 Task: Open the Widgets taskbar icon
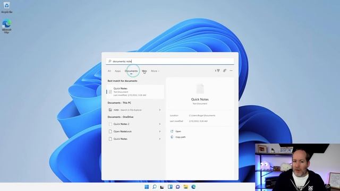(170, 187)
